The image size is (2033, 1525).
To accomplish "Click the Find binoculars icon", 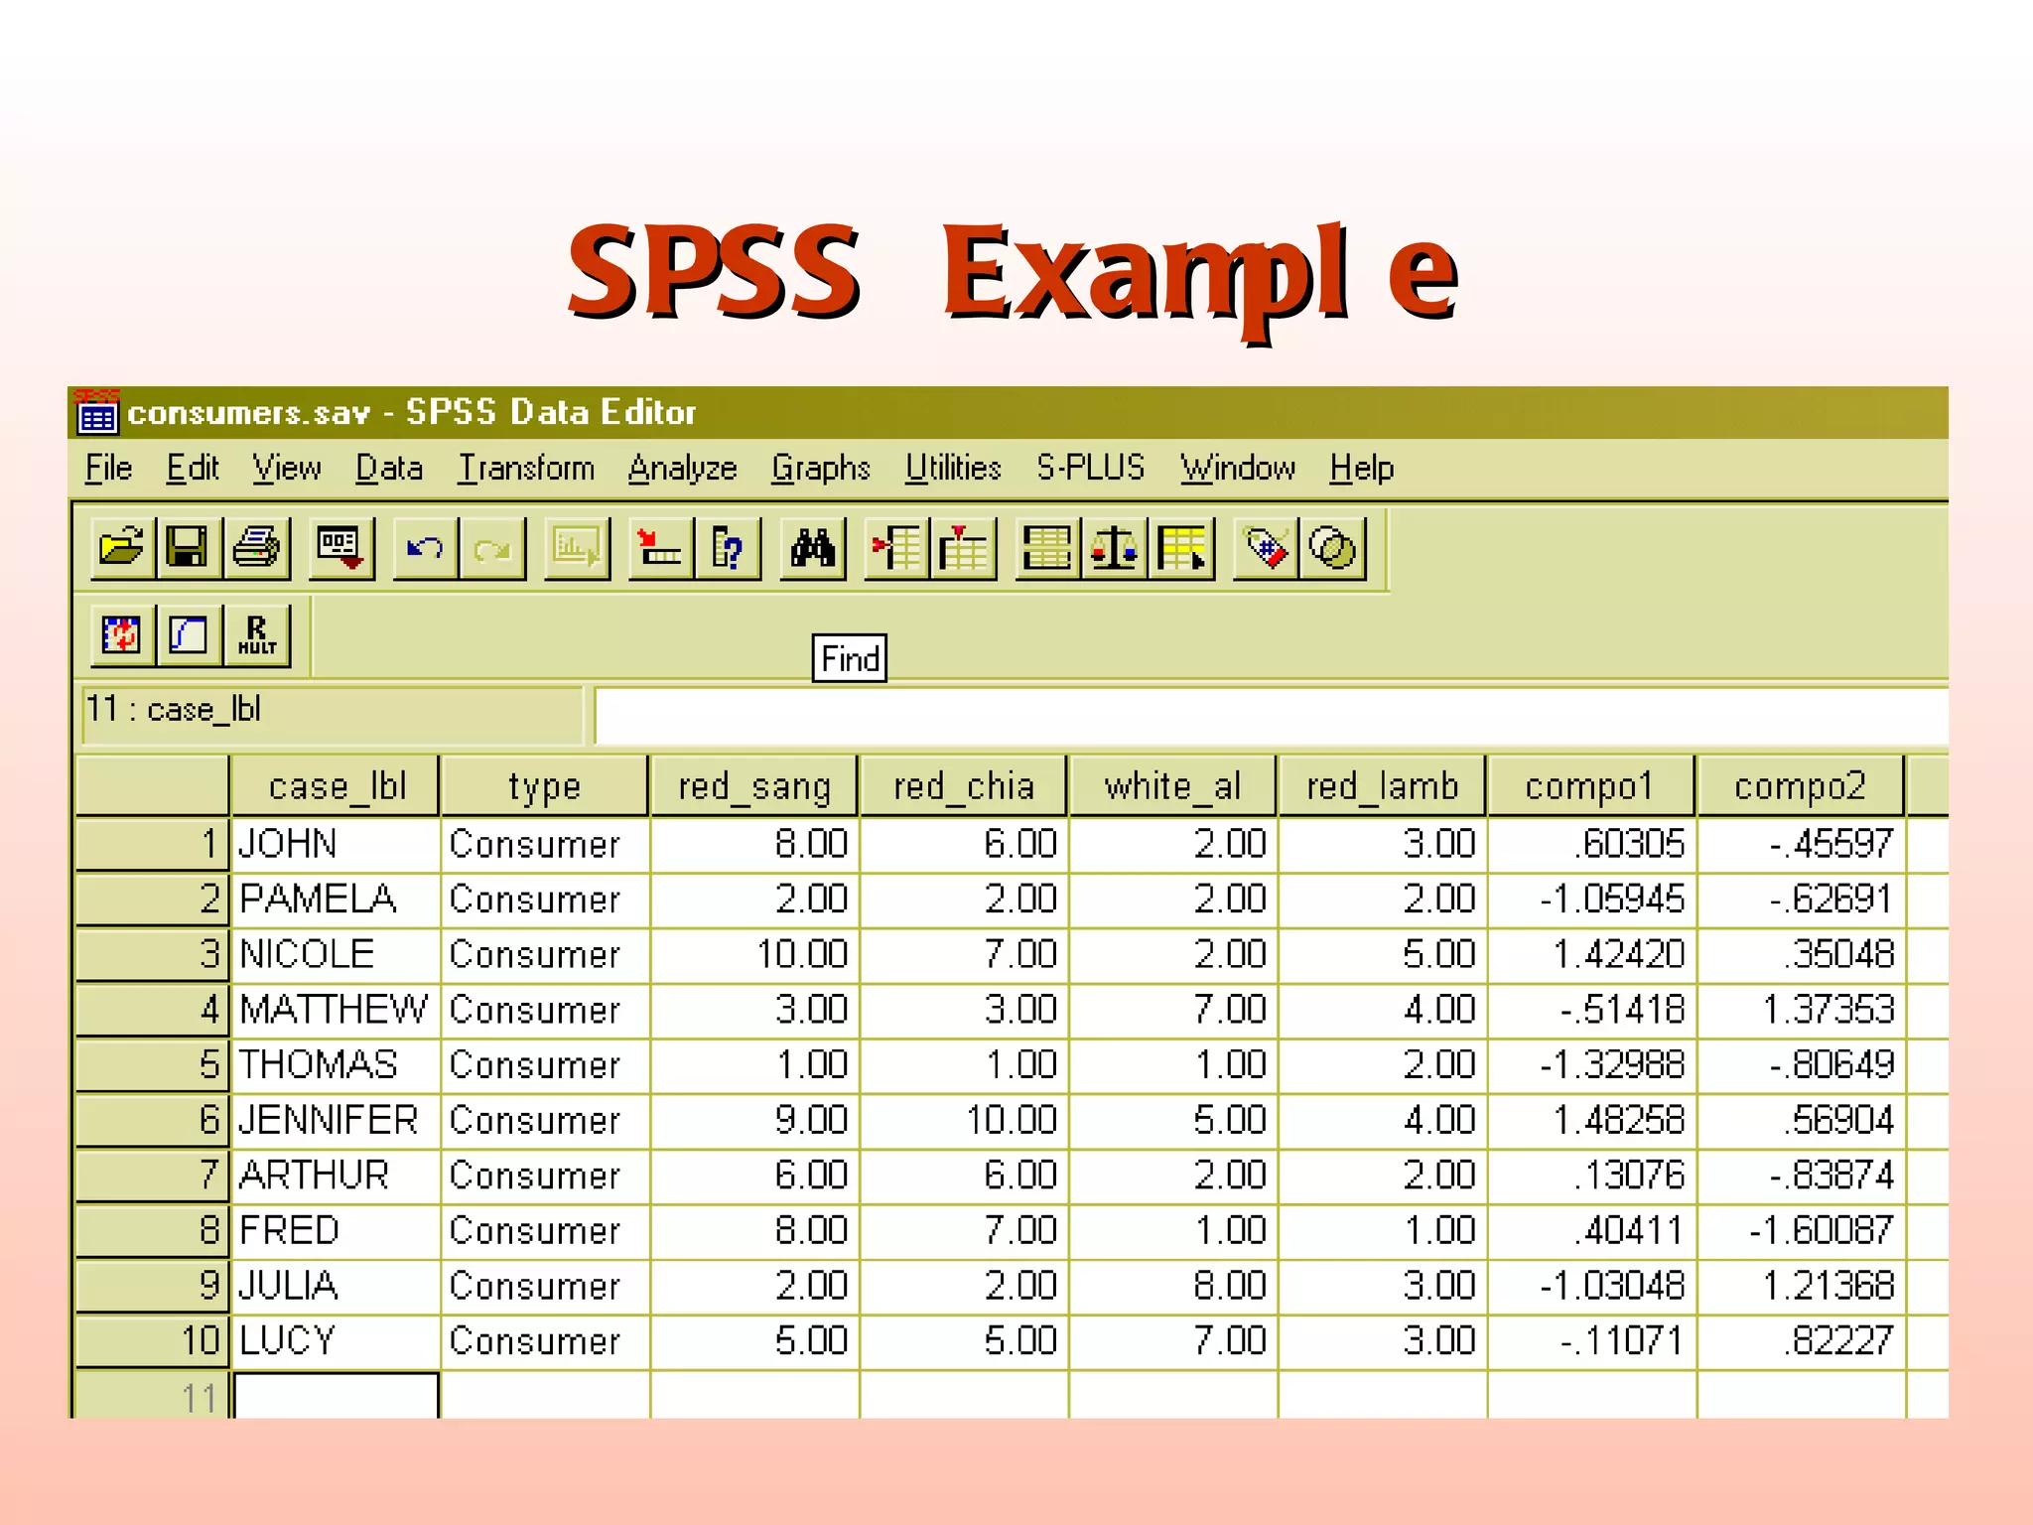I will click(812, 548).
